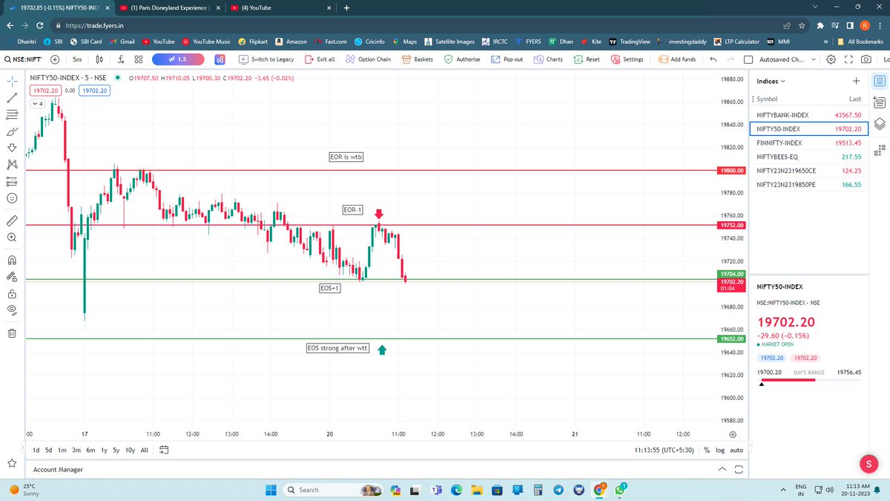Add a symbol to the Indices watchlist

click(856, 81)
